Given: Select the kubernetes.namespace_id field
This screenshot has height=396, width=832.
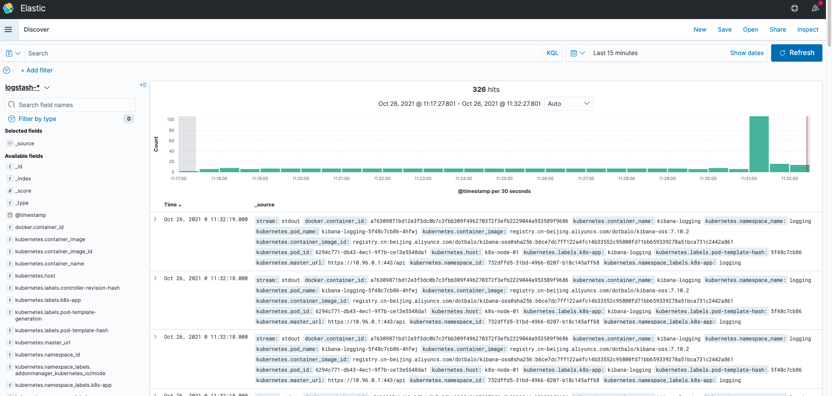Looking at the screenshot, I should [x=47, y=355].
